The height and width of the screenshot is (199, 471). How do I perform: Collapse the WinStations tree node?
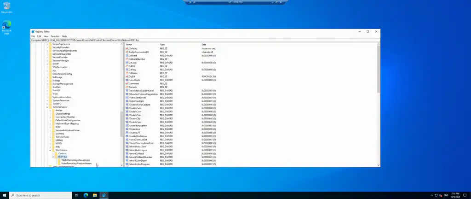point(51,150)
